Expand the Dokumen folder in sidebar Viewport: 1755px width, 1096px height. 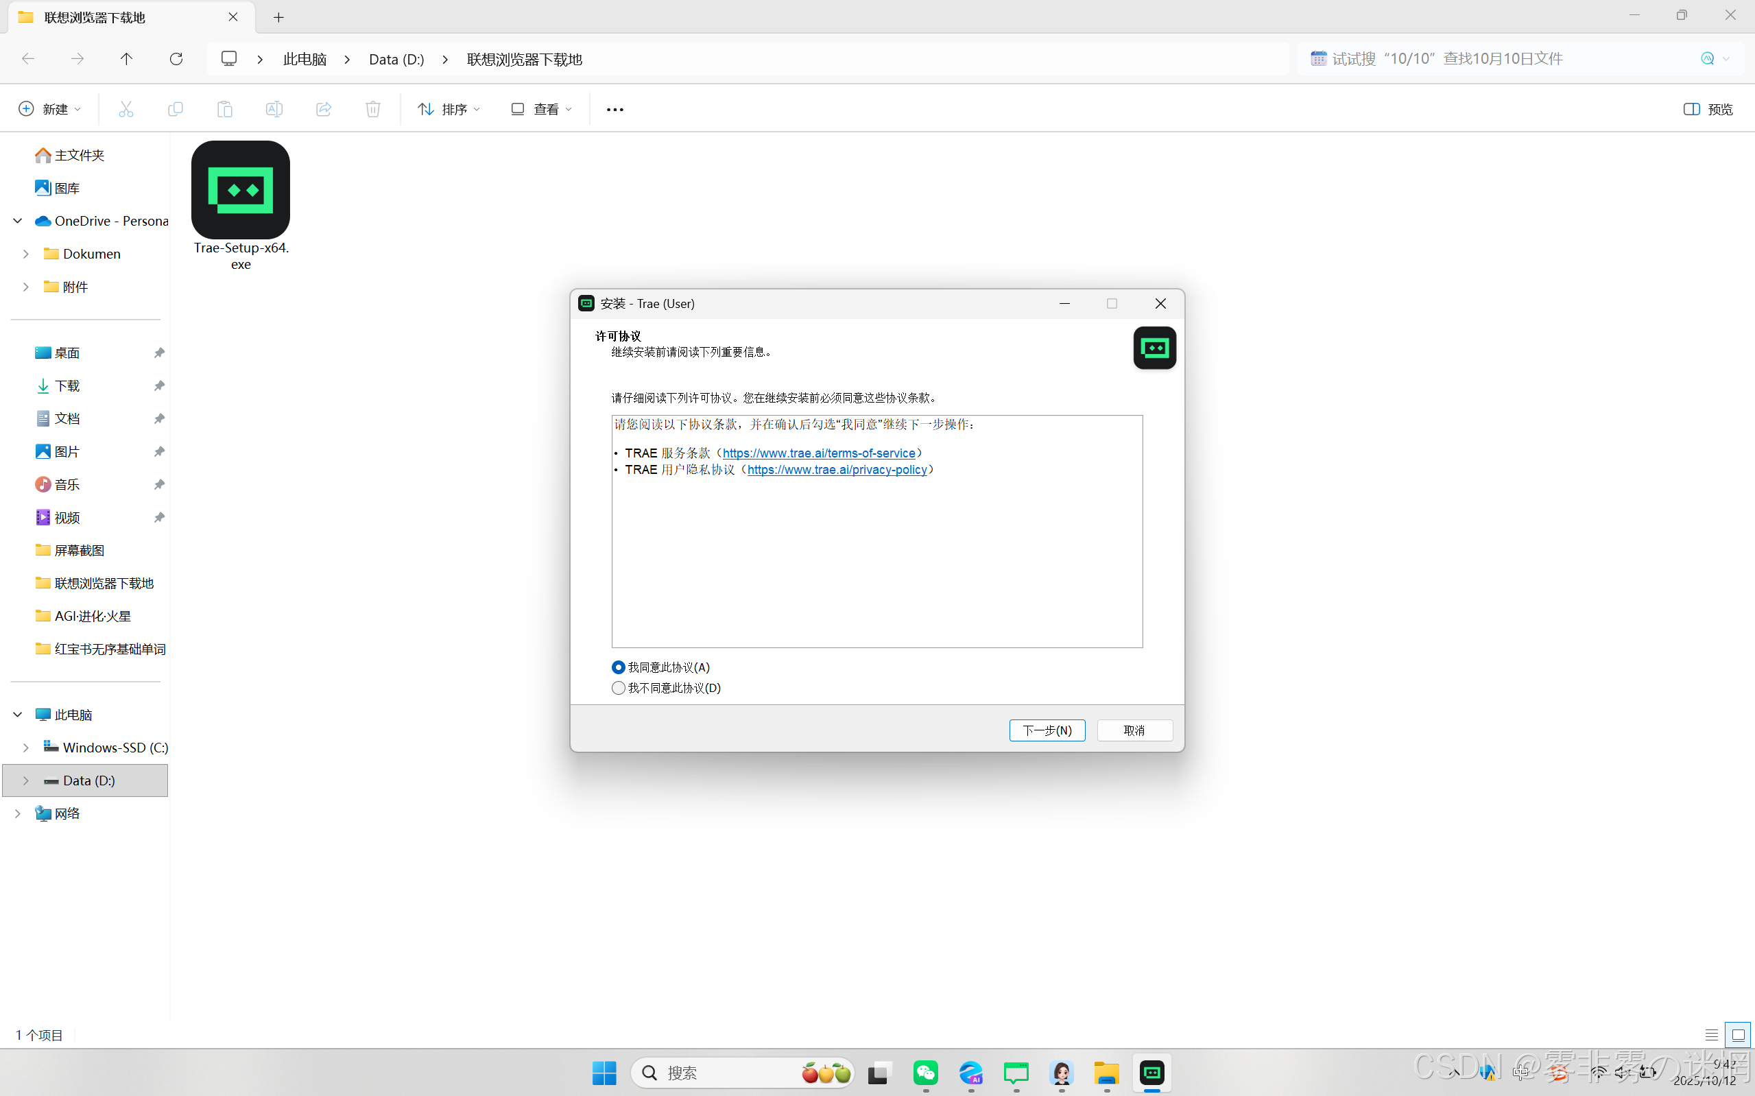(x=26, y=254)
